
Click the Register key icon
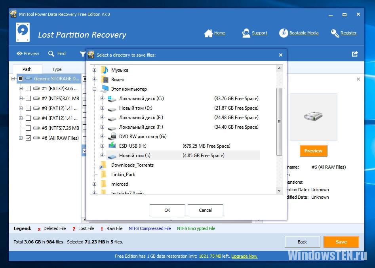click(335, 33)
